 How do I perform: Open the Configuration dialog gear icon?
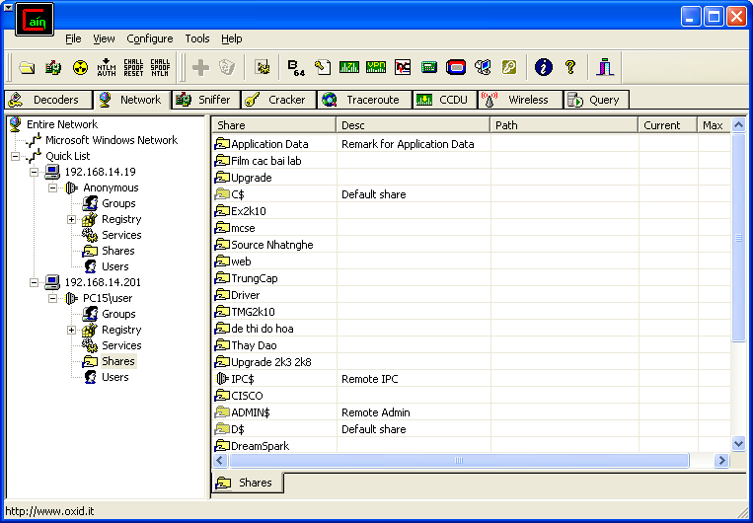point(263,68)
